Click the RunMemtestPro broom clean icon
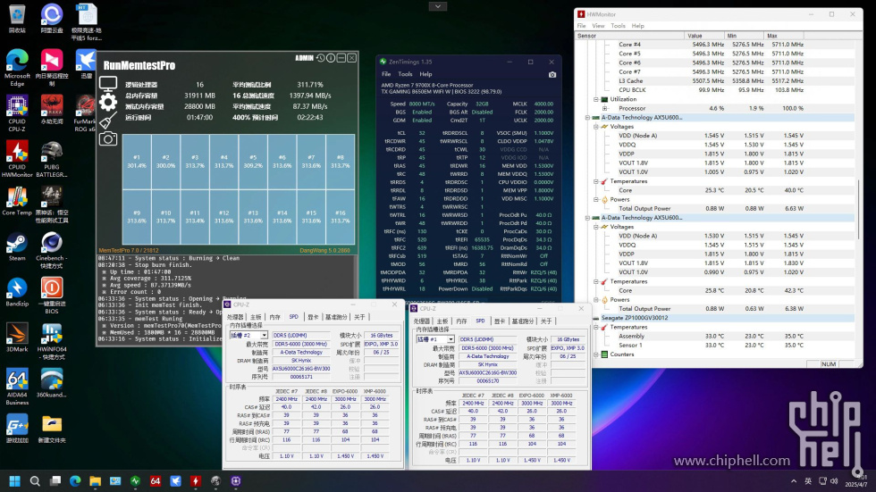 click(x=108, y=120)
